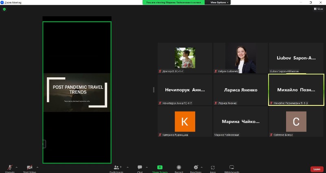Expand the arrow next to Participants
Image resolution: width=326 pixels, height=173 pixels.
tap(127, 167)
